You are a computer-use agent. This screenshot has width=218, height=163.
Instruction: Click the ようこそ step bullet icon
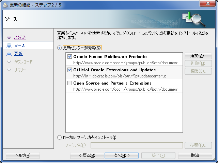click(9, 37)
